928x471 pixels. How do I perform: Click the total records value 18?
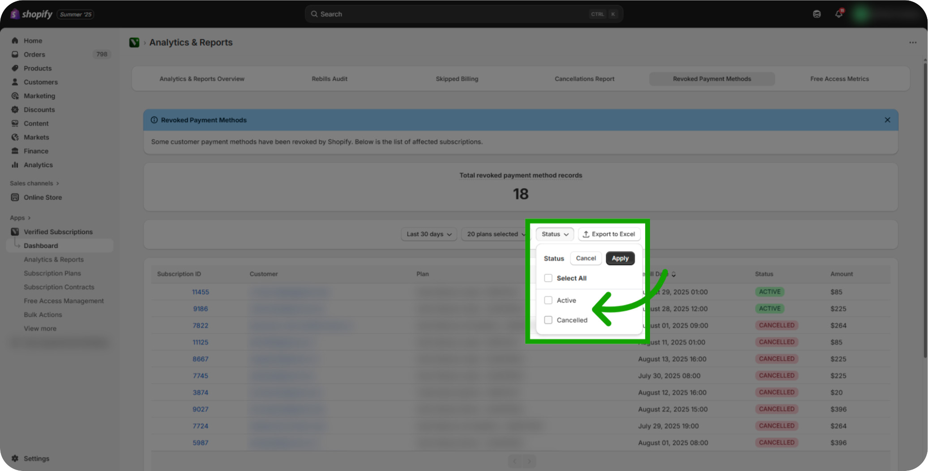[x=521, y=194]
